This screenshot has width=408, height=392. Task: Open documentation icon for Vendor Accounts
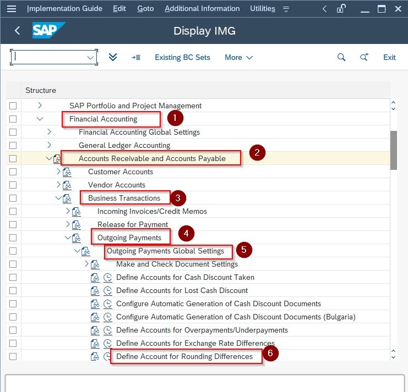point(67,185)
